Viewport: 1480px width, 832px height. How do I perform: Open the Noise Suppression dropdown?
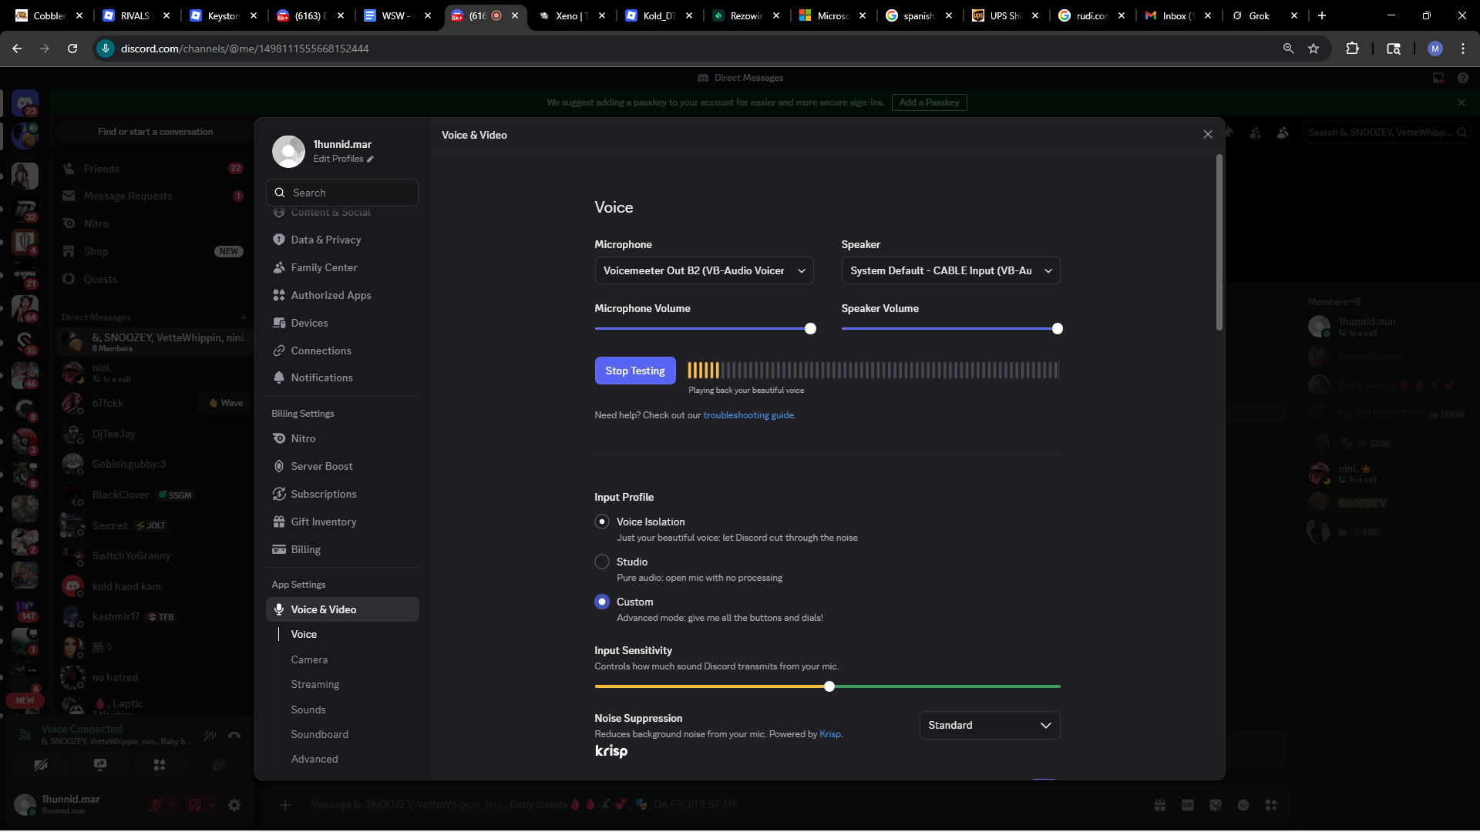(x=990, y=725)
